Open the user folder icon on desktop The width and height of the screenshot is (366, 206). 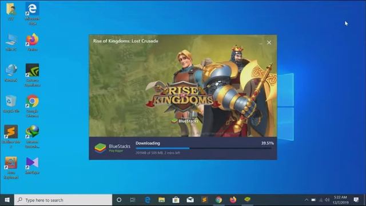pos(11,10)
